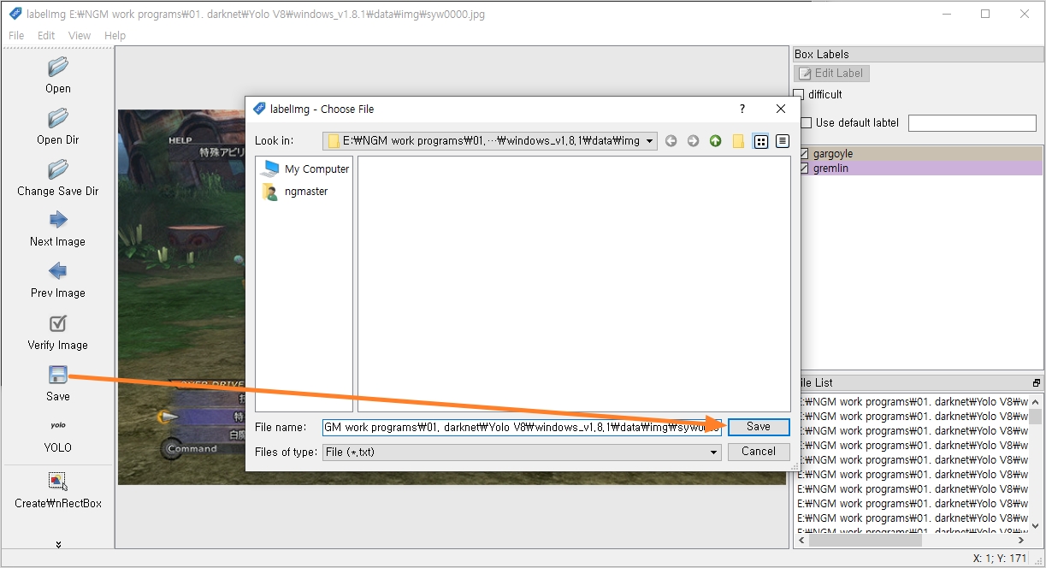This screenshot has height=568, width=1046.
Task: Click the Cancel button in dialog
Action: pos(759,452)
